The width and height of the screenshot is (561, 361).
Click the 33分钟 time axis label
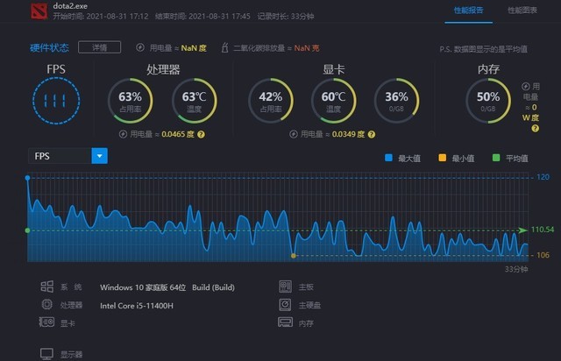click(516, 269)
